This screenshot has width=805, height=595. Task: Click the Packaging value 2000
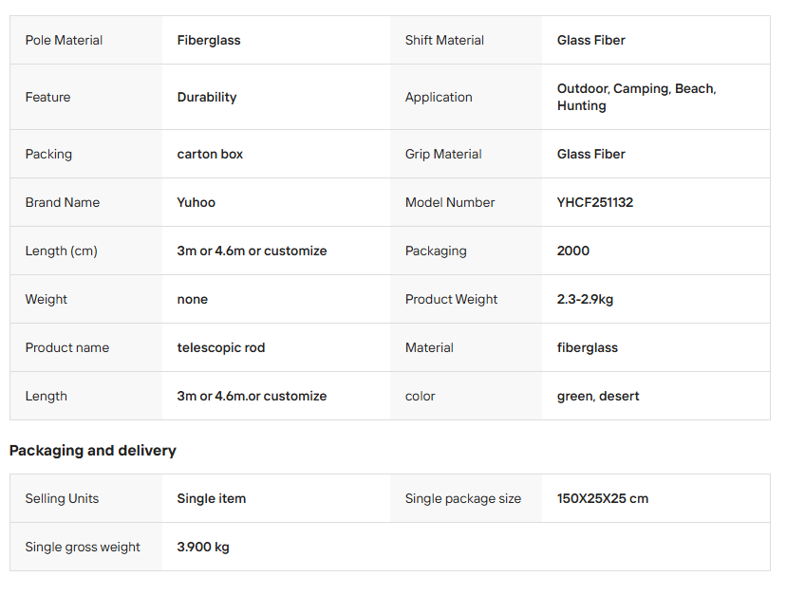(573, 251)
